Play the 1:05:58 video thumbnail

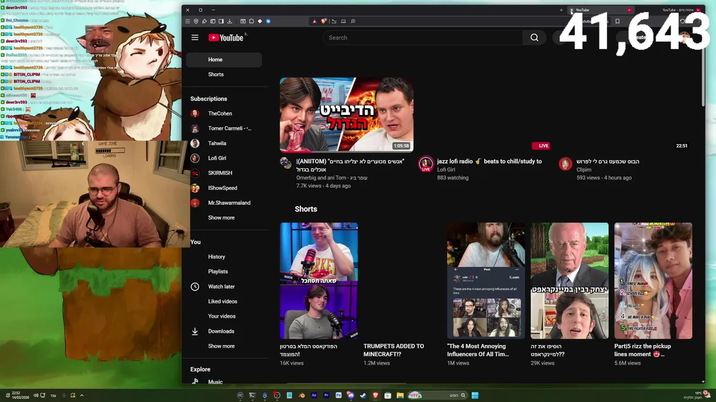pyautogui.click(x=347, y=114)
